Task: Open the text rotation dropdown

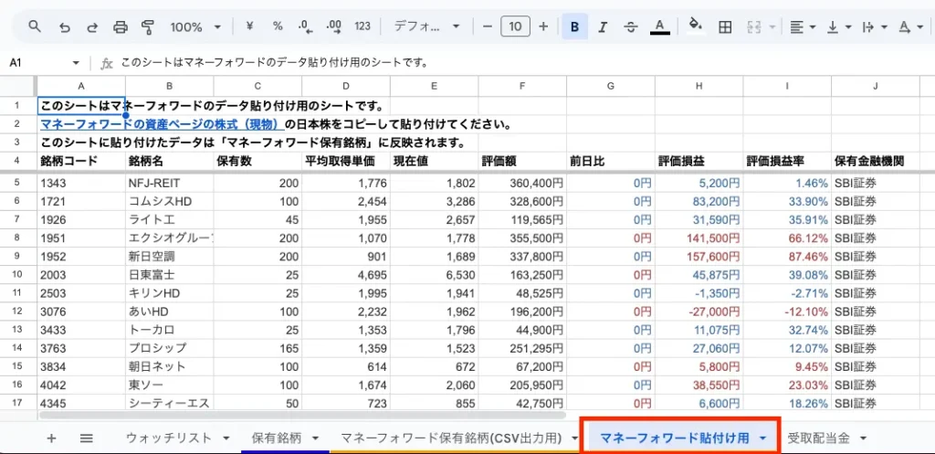Action: [x=911, y=26]
